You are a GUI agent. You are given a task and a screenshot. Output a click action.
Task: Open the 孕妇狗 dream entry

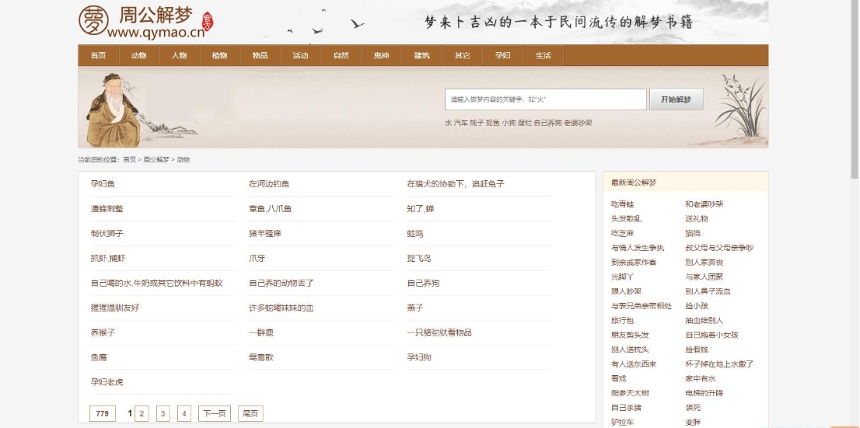419,357
